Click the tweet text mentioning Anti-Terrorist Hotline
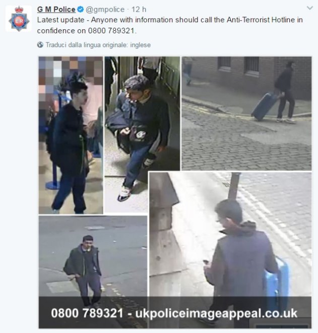The width and height of the screenshot is (318, 333). [170, 25]
